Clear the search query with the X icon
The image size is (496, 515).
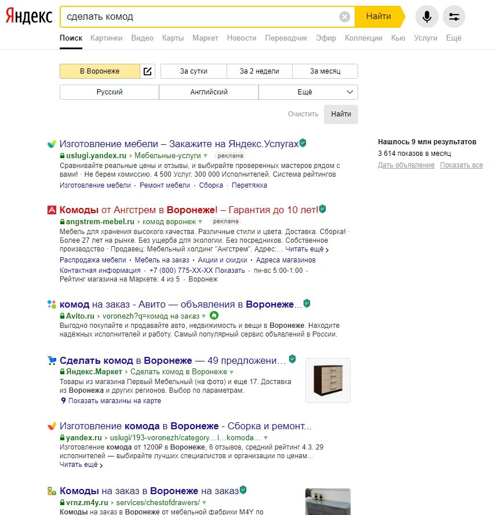(x=344, y=16)
